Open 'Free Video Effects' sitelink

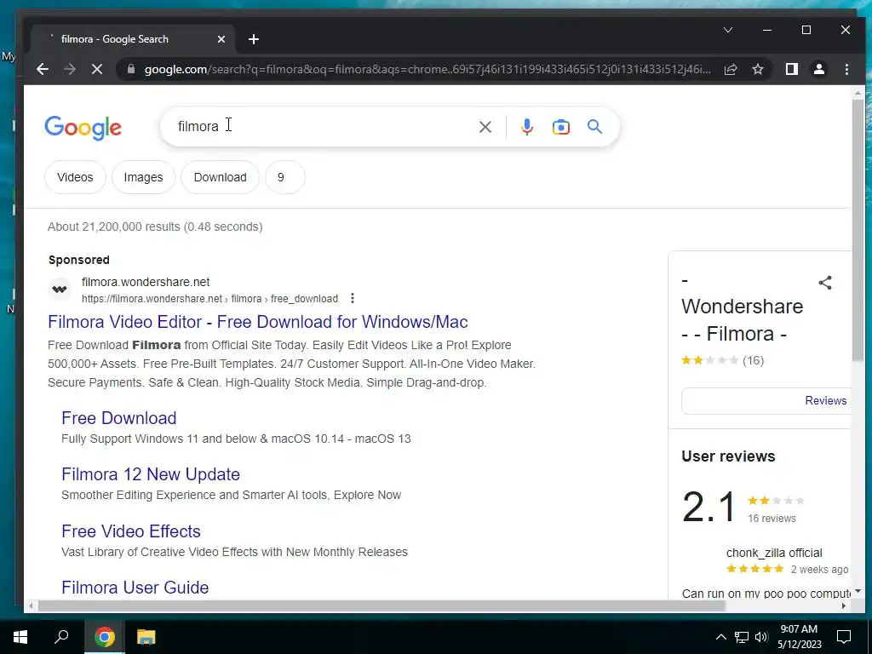[131, 531]
